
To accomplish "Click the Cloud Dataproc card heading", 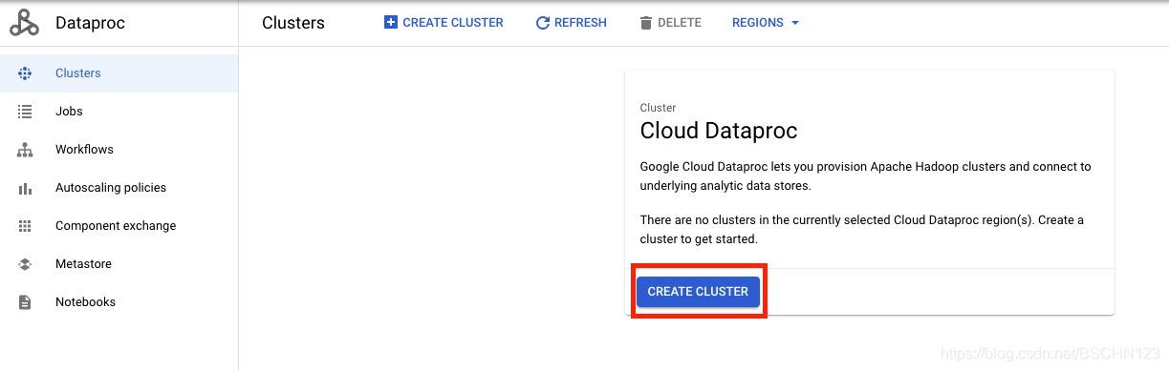I will [x=719, y=131].
